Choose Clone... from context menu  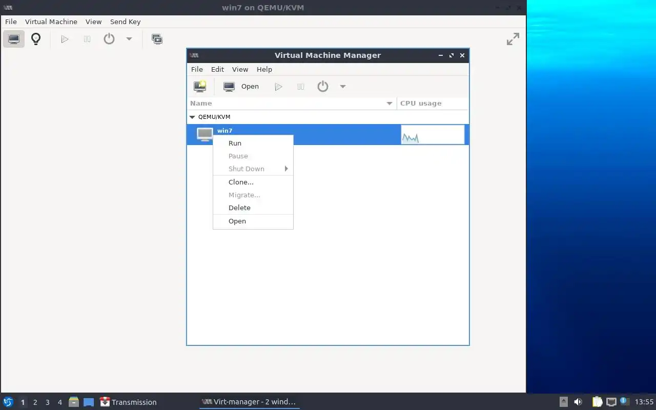click(253, 182)
